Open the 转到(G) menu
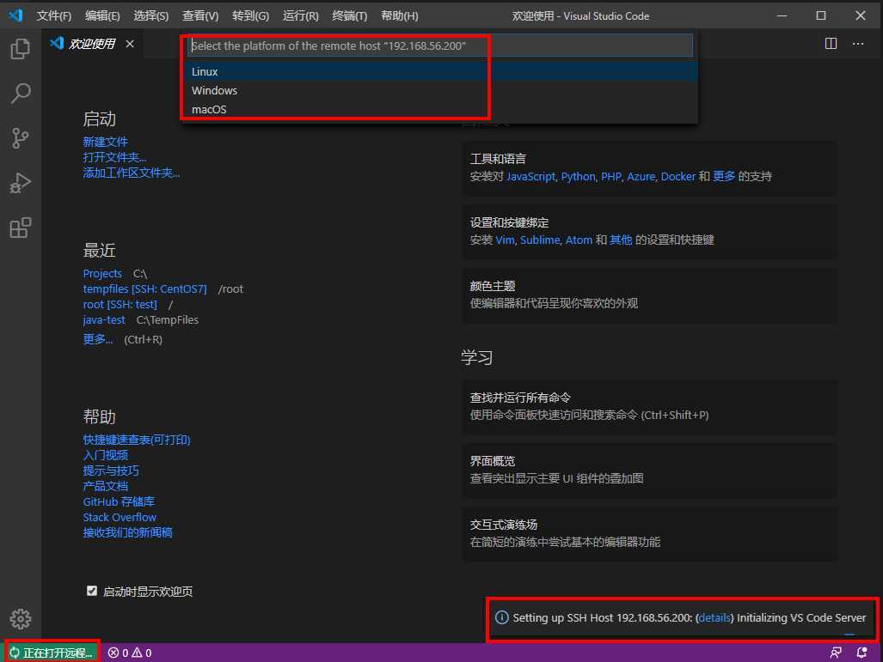 click(250, 15)
